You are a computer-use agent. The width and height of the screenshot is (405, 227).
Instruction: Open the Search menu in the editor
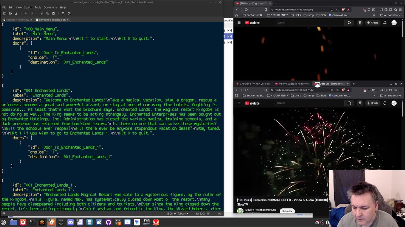click(x=28, y=7)
